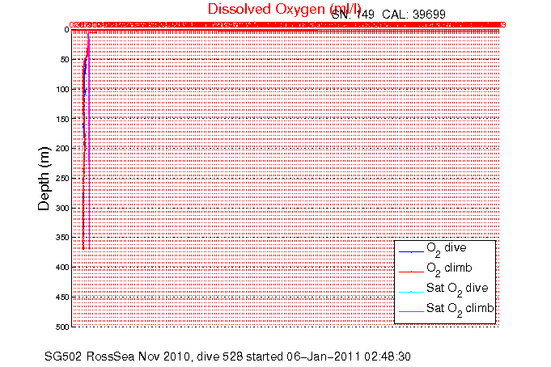
Task: Click the 'SG502 RossSea Nov 2010' caption text
Action: click(x=118, y=356)
